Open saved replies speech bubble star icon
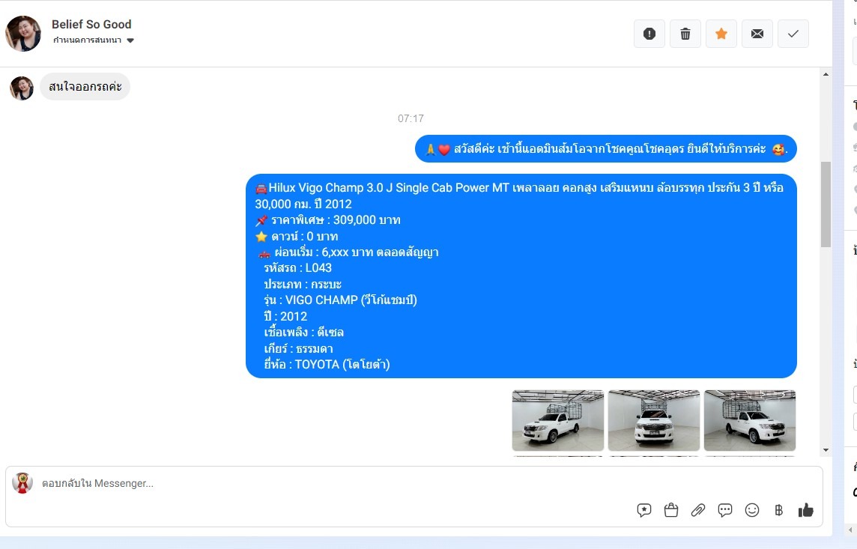 (643, 510)
